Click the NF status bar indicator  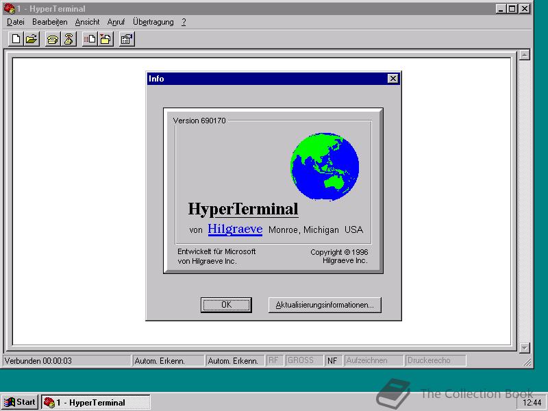(332, 361)
